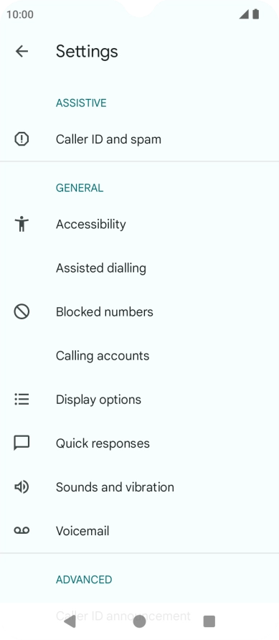Viewport: 279px width, 640px height.
Task: Tap the Caller ID spam warning icon
Action: pos(22,139)
